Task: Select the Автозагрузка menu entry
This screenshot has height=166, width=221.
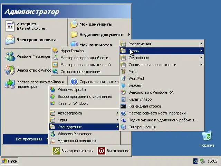Action: [x=84, y=113]
